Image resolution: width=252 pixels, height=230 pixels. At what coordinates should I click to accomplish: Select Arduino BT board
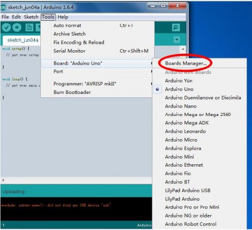coord(200,182)
